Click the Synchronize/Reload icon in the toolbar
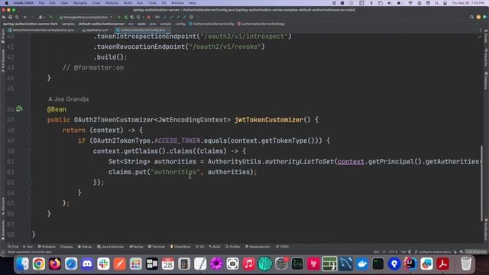489x275 pixels. (17, 17)
